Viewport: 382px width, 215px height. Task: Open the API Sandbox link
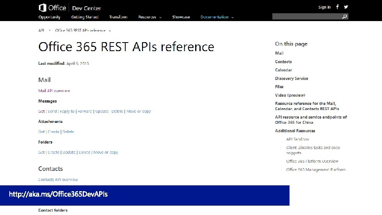(297, 139)
